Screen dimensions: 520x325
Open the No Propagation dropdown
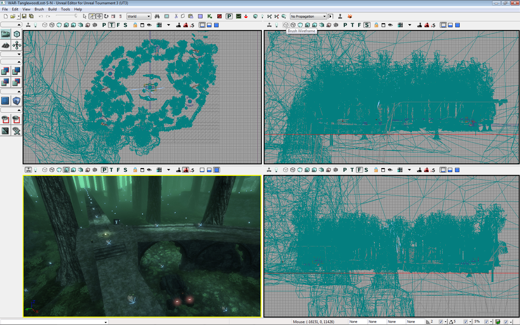tap(308, 16)
